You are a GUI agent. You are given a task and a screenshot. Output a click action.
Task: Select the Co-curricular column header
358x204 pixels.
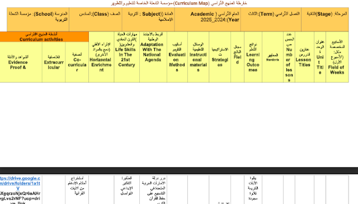pyautogui.click(x=77, y=62)
